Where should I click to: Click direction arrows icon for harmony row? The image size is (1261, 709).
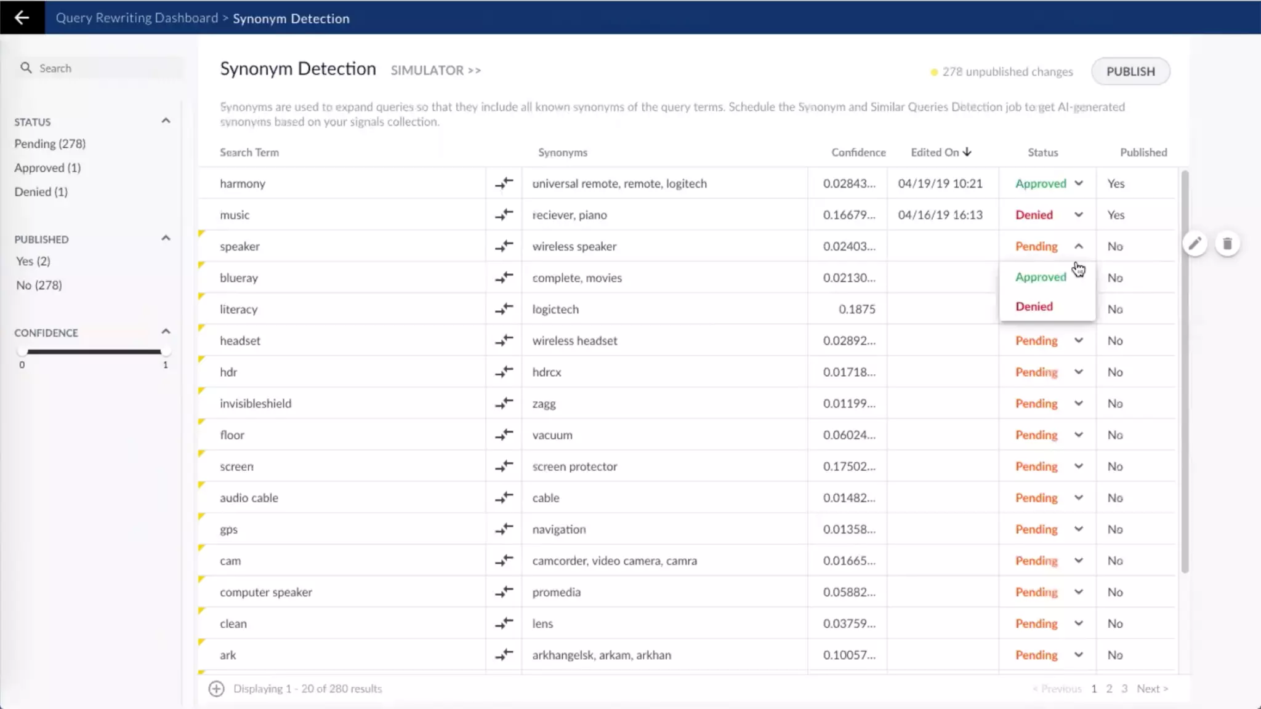coord(504,183)
